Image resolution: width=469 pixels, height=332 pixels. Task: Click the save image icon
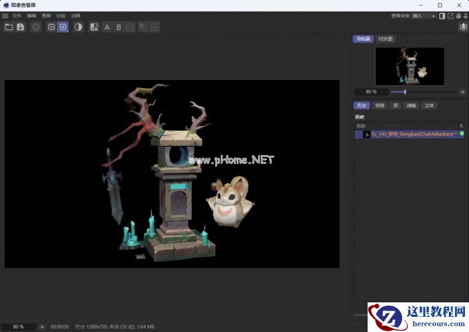tap(20, 27)
